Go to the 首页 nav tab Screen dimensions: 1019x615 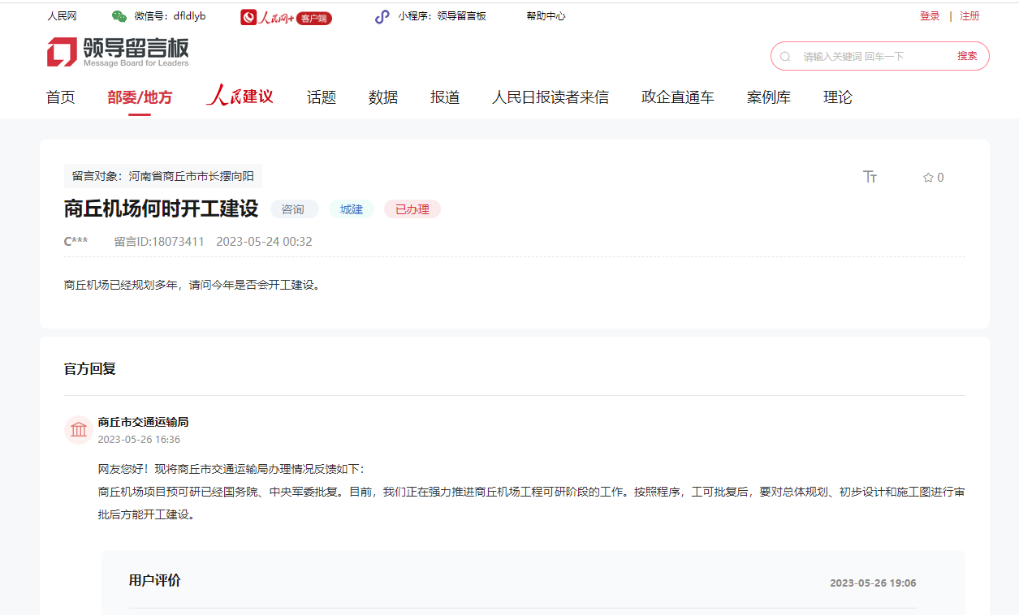(61, 97)
